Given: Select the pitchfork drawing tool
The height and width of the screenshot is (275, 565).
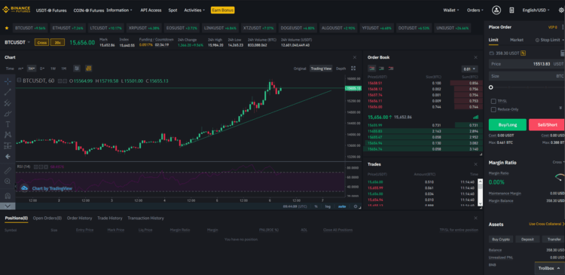Looking at the screenshot, I should point(8,102).
